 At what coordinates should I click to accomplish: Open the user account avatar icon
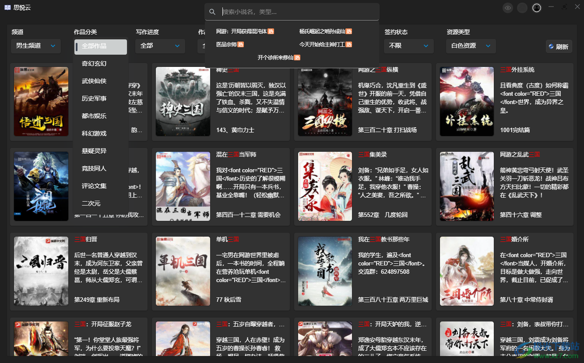coord(537,8)
